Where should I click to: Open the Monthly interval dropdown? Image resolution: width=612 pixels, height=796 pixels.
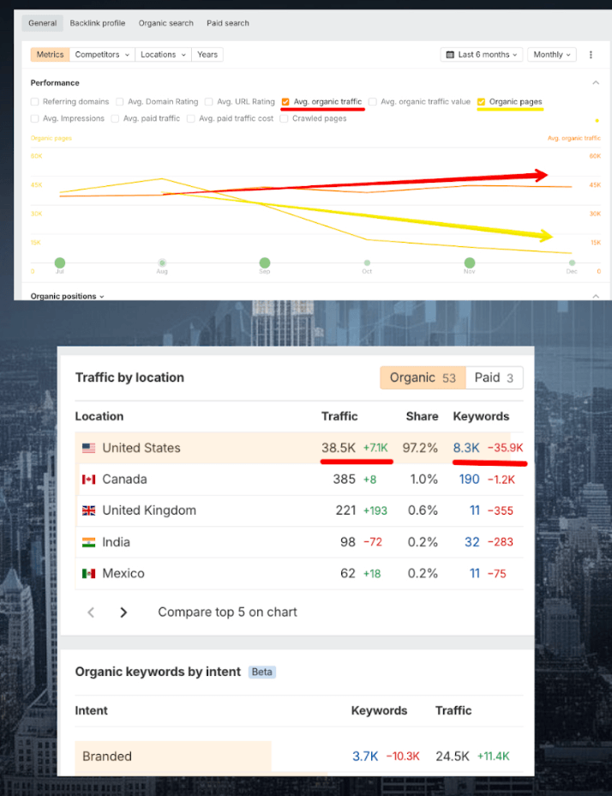point(551,55)
